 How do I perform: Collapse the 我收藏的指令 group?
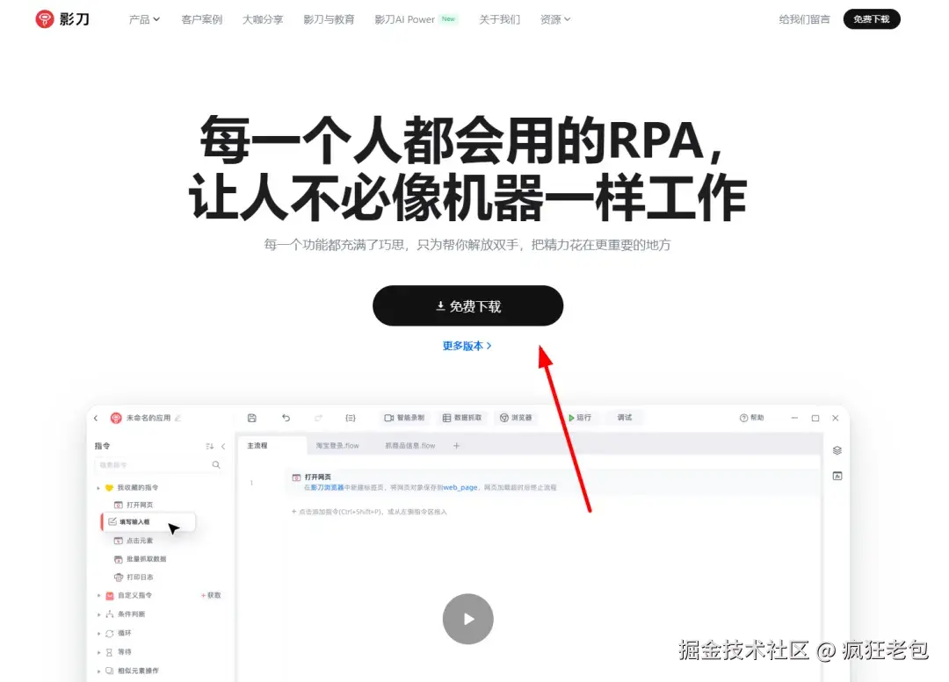point(98,487)
